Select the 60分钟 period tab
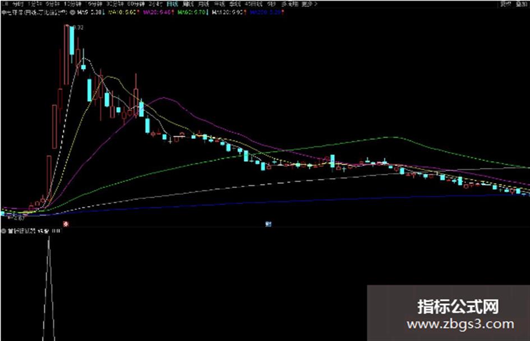 pos(136,4)
